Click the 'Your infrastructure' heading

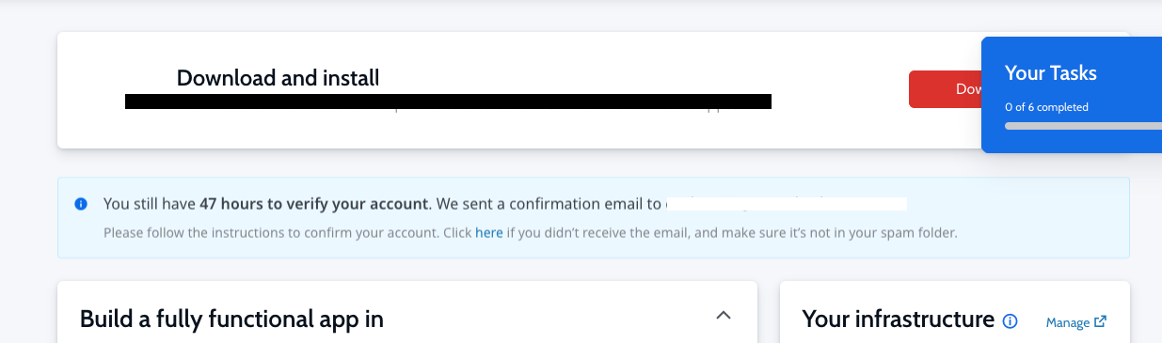(x=898, y=320)
